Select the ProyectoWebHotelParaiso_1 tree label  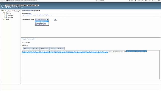click(12, 11)
